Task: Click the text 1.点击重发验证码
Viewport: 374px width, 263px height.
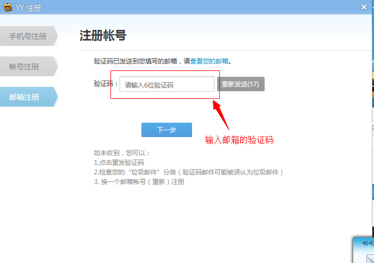Action: pos(119,163)
